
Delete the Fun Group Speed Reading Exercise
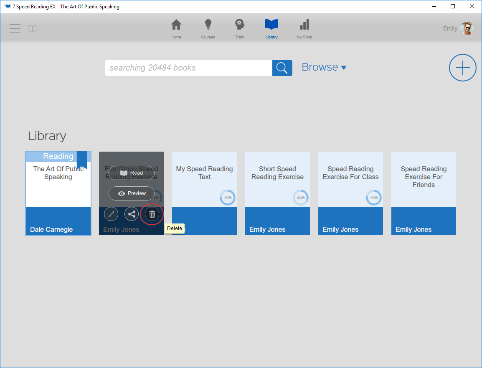click(152, 214)
